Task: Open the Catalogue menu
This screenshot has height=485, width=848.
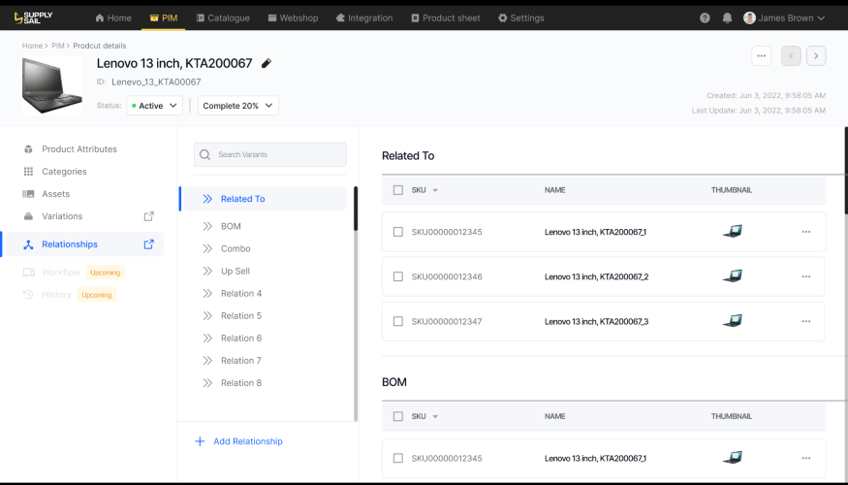Action: 223,17
